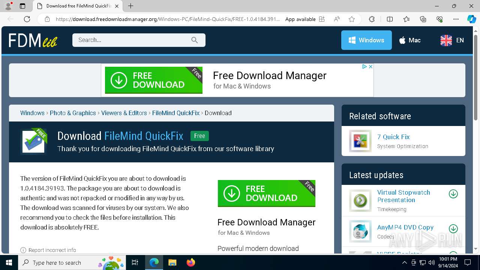The height and width of the screenshot is (270, 480).
Task: Click Virtual Stopwatch Presentation thumbnail
Action: point(360,200)
